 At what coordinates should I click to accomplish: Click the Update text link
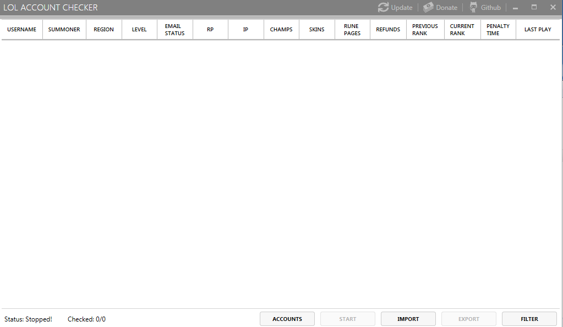point(401,8)
